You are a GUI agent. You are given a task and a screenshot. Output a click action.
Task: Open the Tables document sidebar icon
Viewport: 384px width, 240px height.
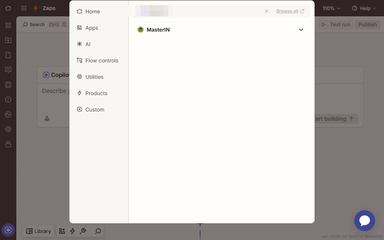tap(8, 55)
